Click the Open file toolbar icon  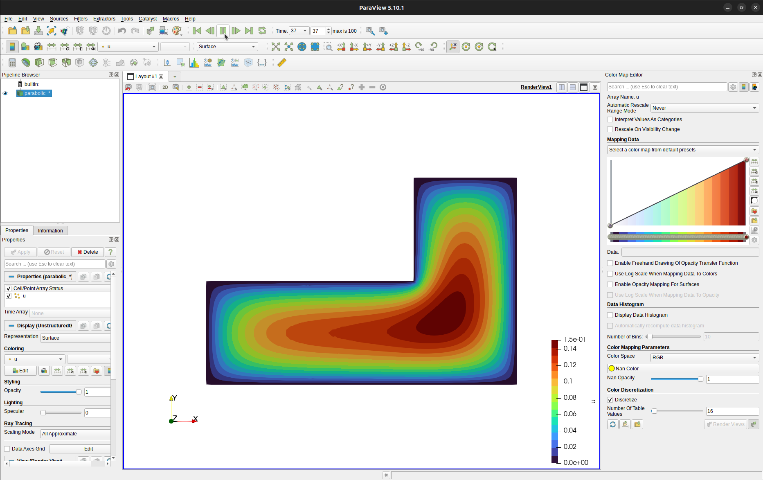(x=12, y=31)
